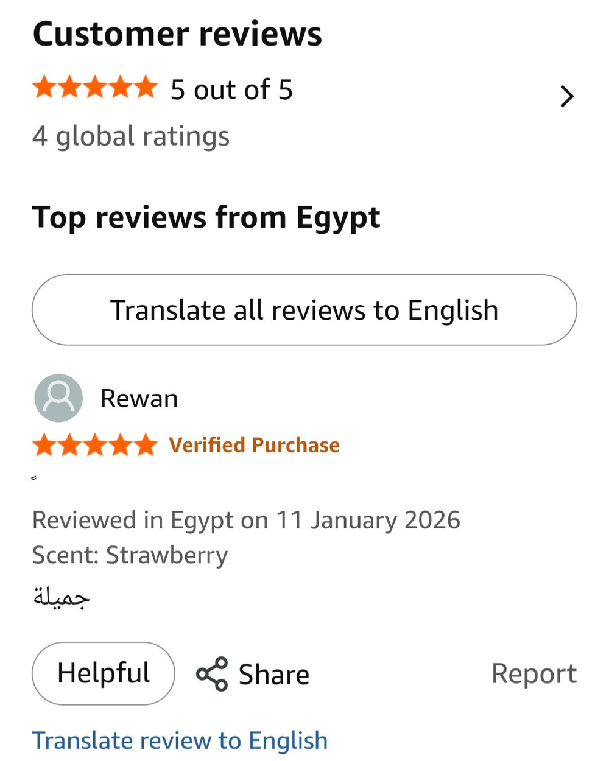Click the star rating on Rewan's review
Screen dimensions: 609x761
tap(94, 444)
